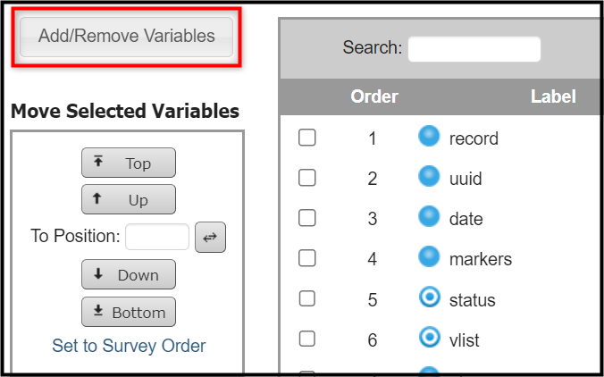Check the box for record variable
Screen dimensions: 604x377
point(307,138)
